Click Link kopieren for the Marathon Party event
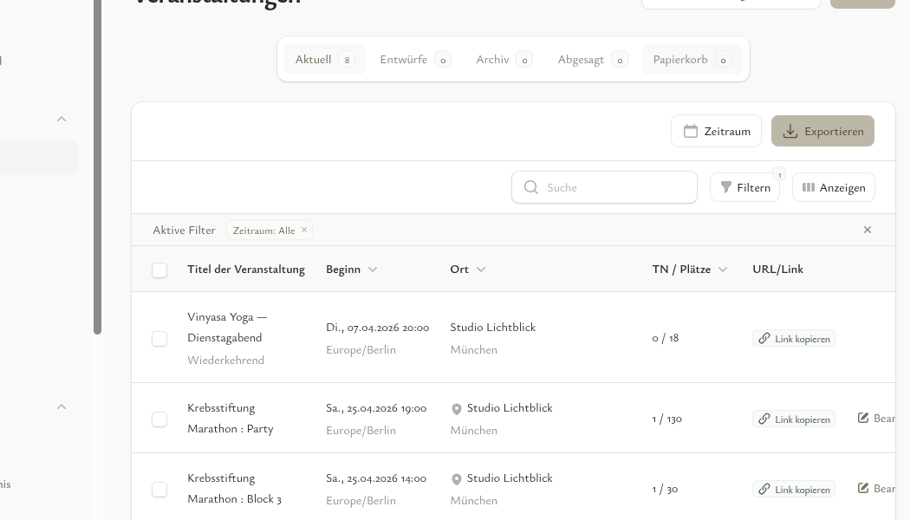 pyautogui.click(x=794, y=419)
